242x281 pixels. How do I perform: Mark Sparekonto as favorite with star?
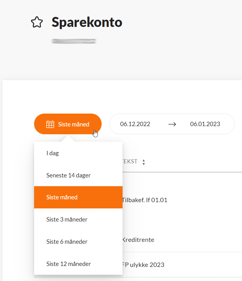(x=37, y=23)
